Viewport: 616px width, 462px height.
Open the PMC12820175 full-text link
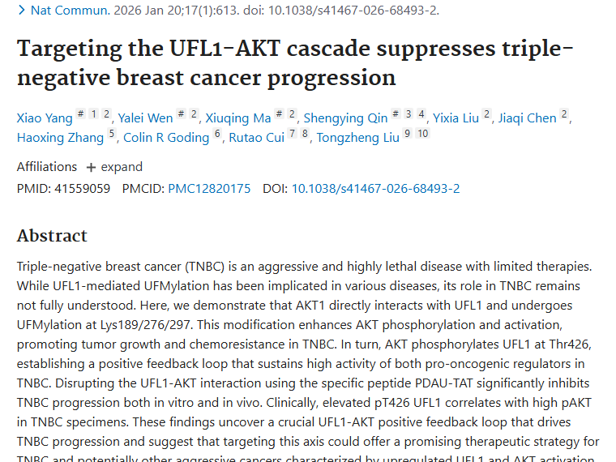click(x=209, y=189)
